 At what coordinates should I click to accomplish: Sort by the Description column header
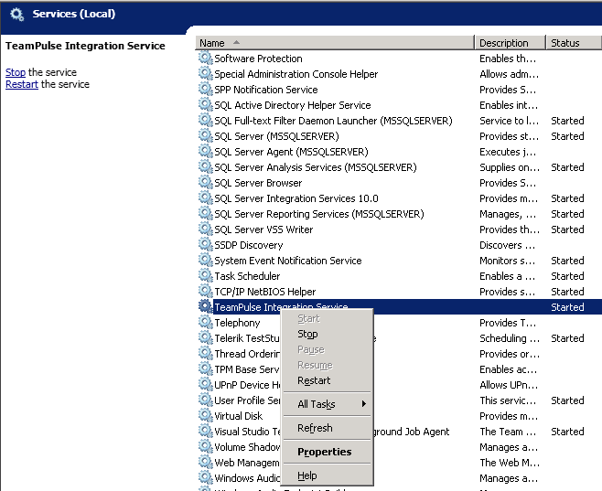click(x=510, y=43)
